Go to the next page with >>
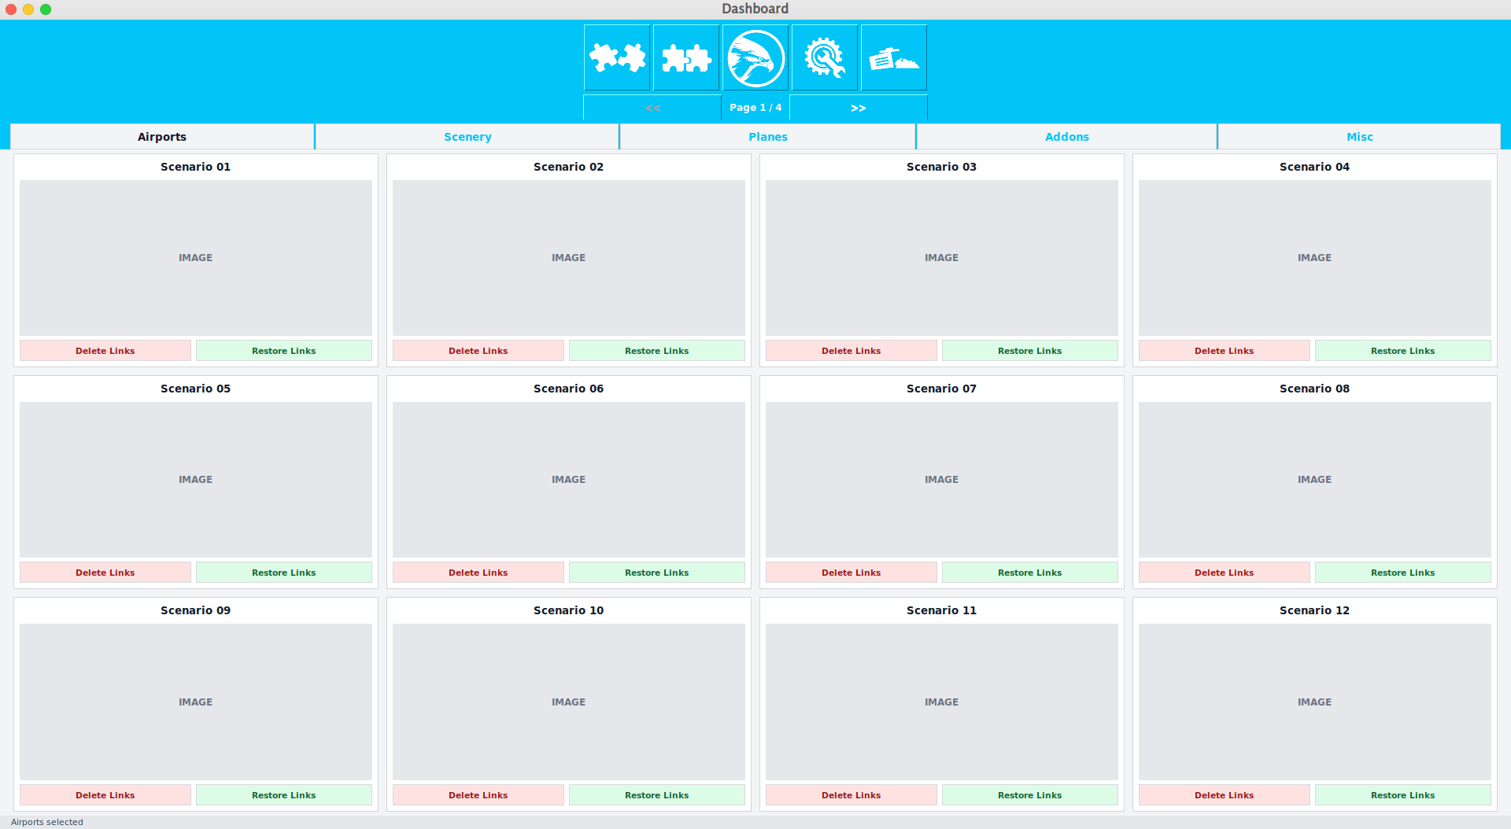The image size is (1511, 829). [859, 108]
